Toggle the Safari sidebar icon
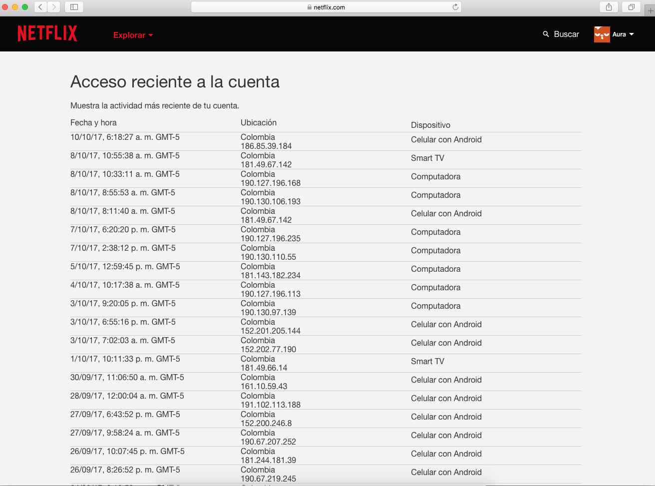Image resolution: width=655 pixels, height=486 pixels. (x=75, y=7)
